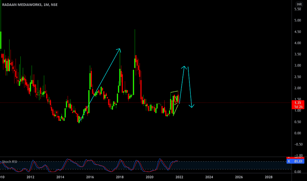Click the INR currency button

(299, 4)
